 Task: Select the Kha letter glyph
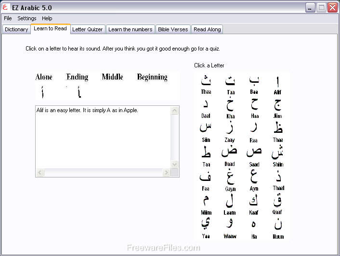point(230,104)
